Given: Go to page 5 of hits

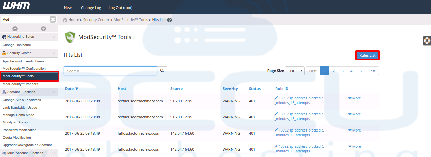Looking at the screenshot, I should pyautogui.click(x=361, y=71).
